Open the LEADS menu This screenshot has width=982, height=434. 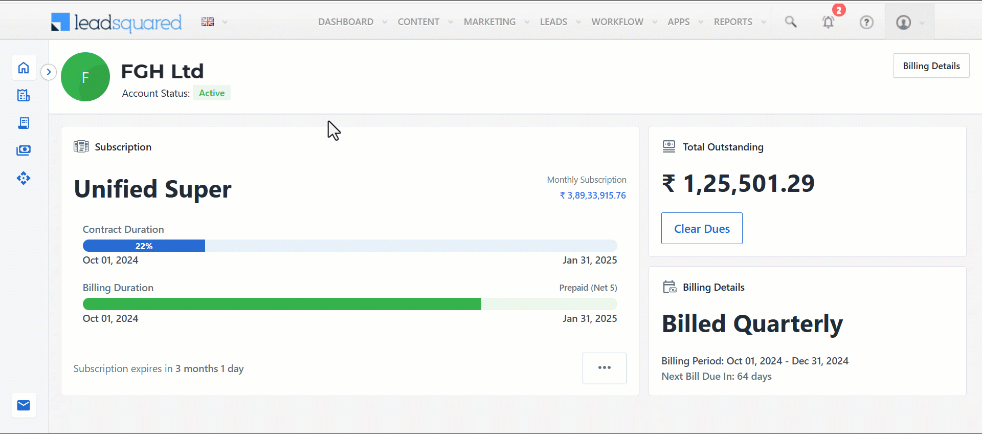(553, 22)
